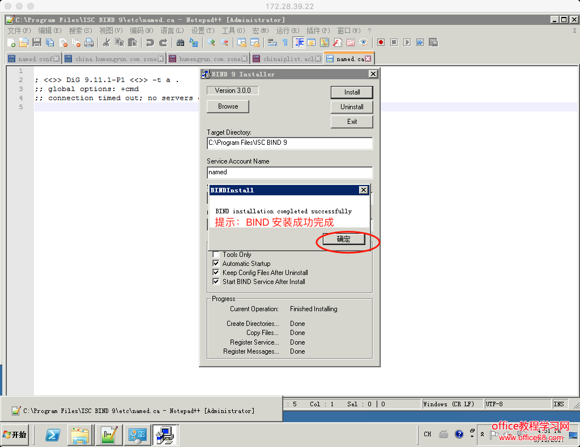Expand hidden system tray icons arrow
The image size is (580, 447).
(x=482, y=435)
